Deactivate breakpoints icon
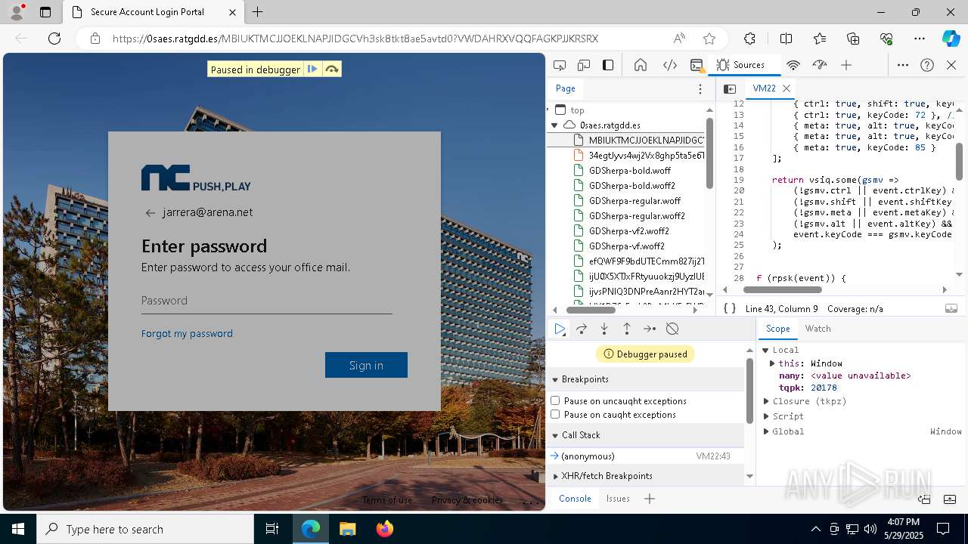This screenshot has width=968, height=544. pos(672,329)
